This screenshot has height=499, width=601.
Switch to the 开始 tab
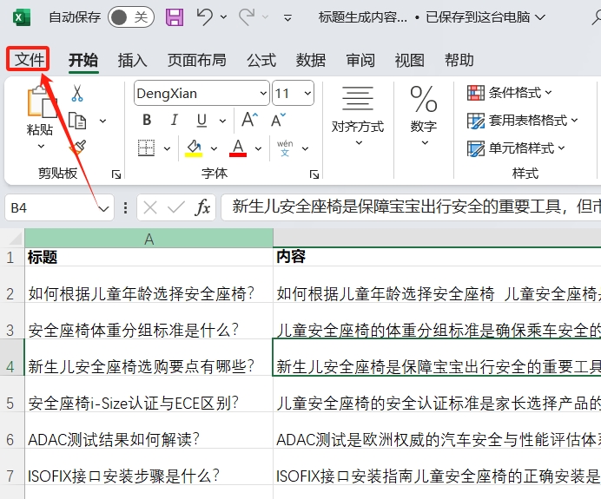tap(83, 60)
